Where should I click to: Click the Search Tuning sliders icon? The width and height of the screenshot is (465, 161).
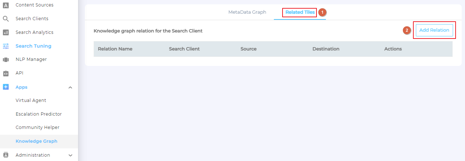pyautogui.click(x=6, y=46)
